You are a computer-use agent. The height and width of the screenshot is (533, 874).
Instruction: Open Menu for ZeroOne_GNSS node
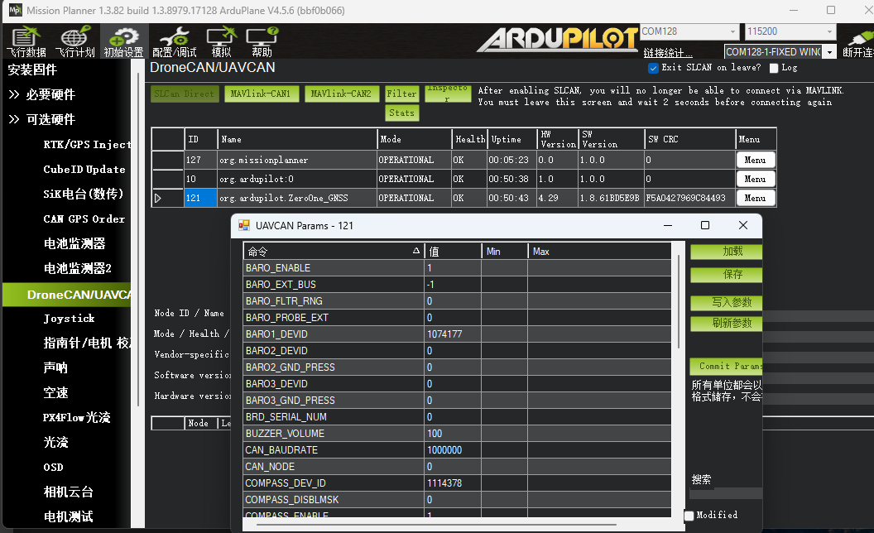756,198
